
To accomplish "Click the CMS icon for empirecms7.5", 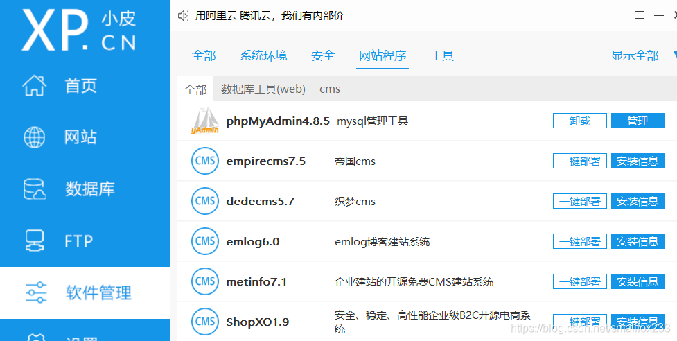I will click(x=205, y=161).
